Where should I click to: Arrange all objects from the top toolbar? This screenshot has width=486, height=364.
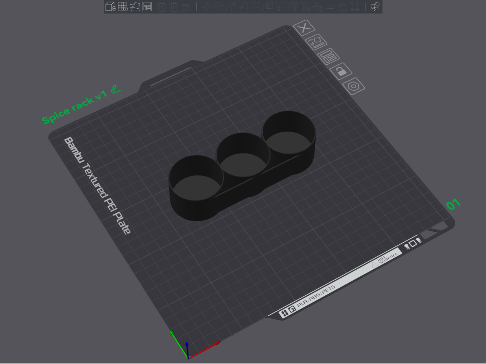point(147,6)
